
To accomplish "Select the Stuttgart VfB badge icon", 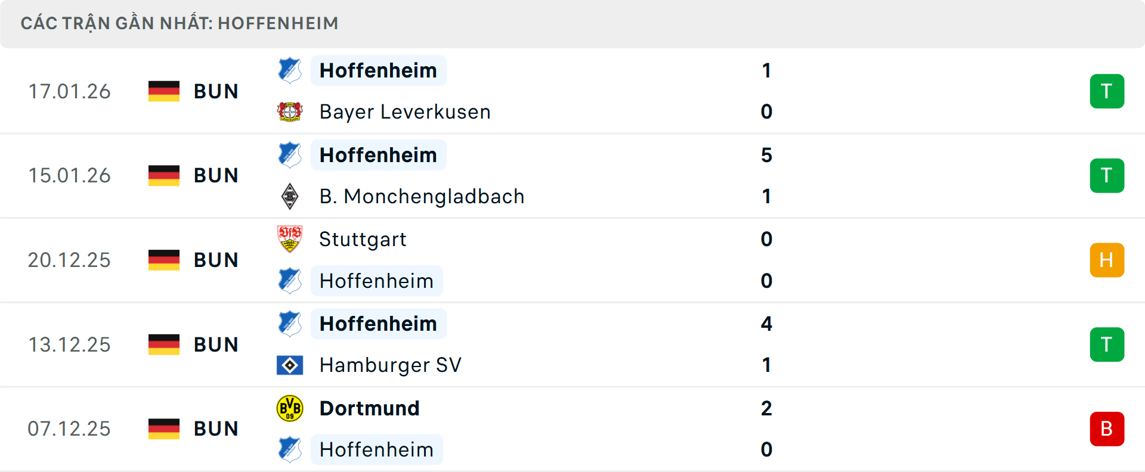I will pyautogui.click(x=290, y=239).
